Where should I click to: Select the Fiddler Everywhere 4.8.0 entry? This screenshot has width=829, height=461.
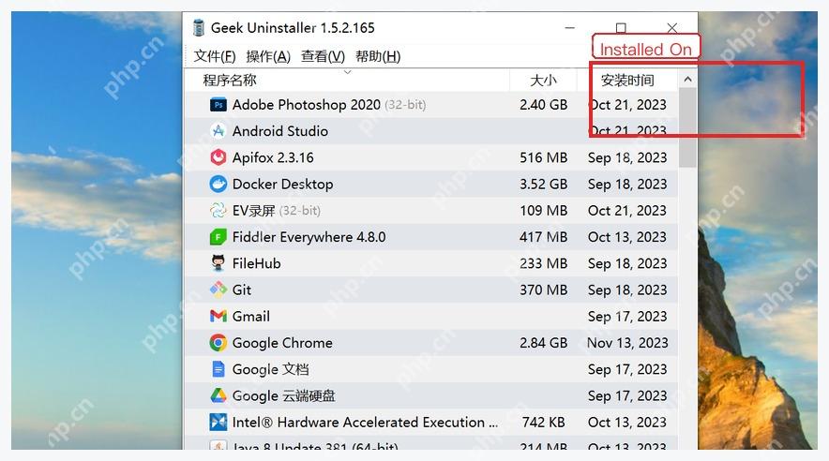click(309, 236)
